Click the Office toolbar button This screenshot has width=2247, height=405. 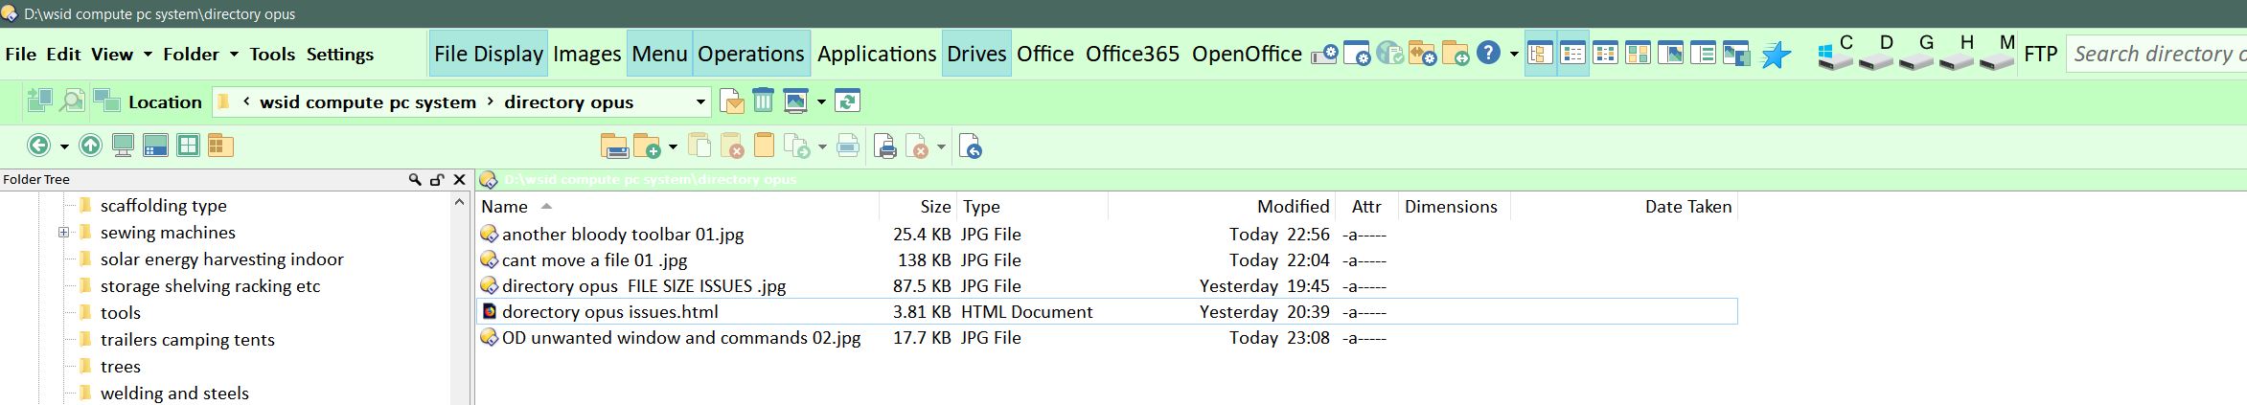[1045, 54]
